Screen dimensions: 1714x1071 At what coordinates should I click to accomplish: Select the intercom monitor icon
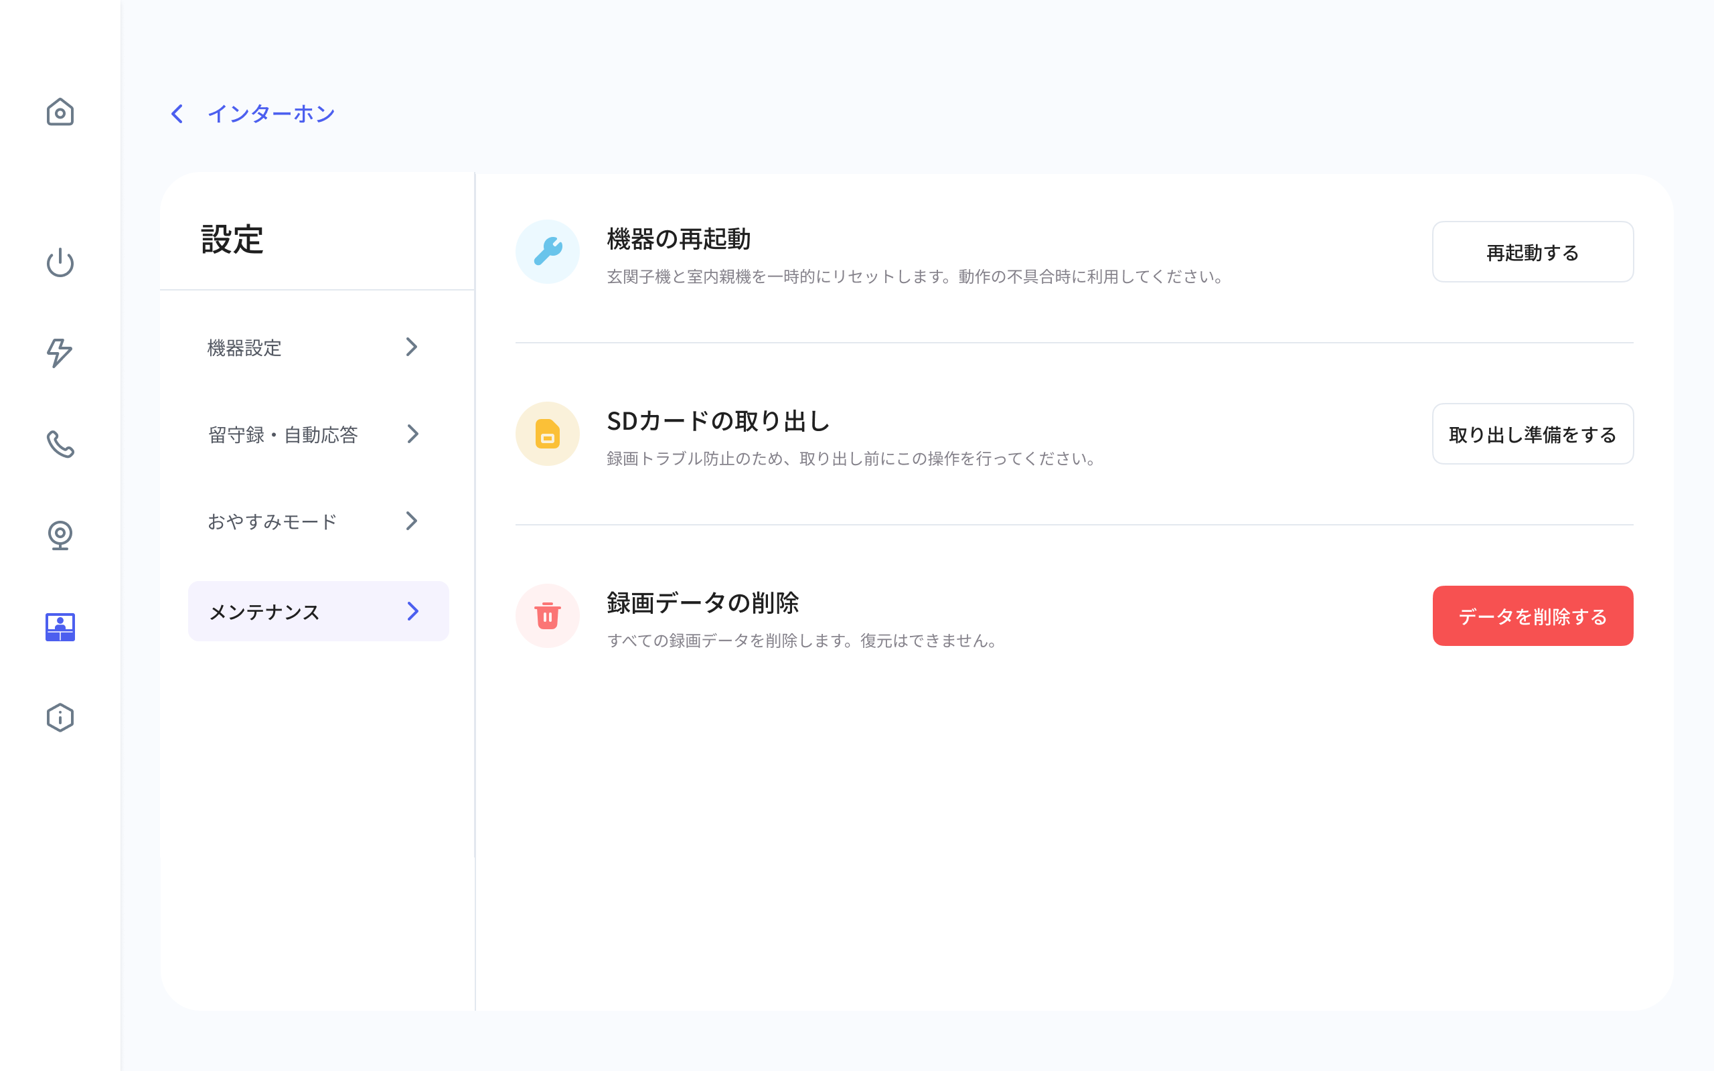point(60,627)
